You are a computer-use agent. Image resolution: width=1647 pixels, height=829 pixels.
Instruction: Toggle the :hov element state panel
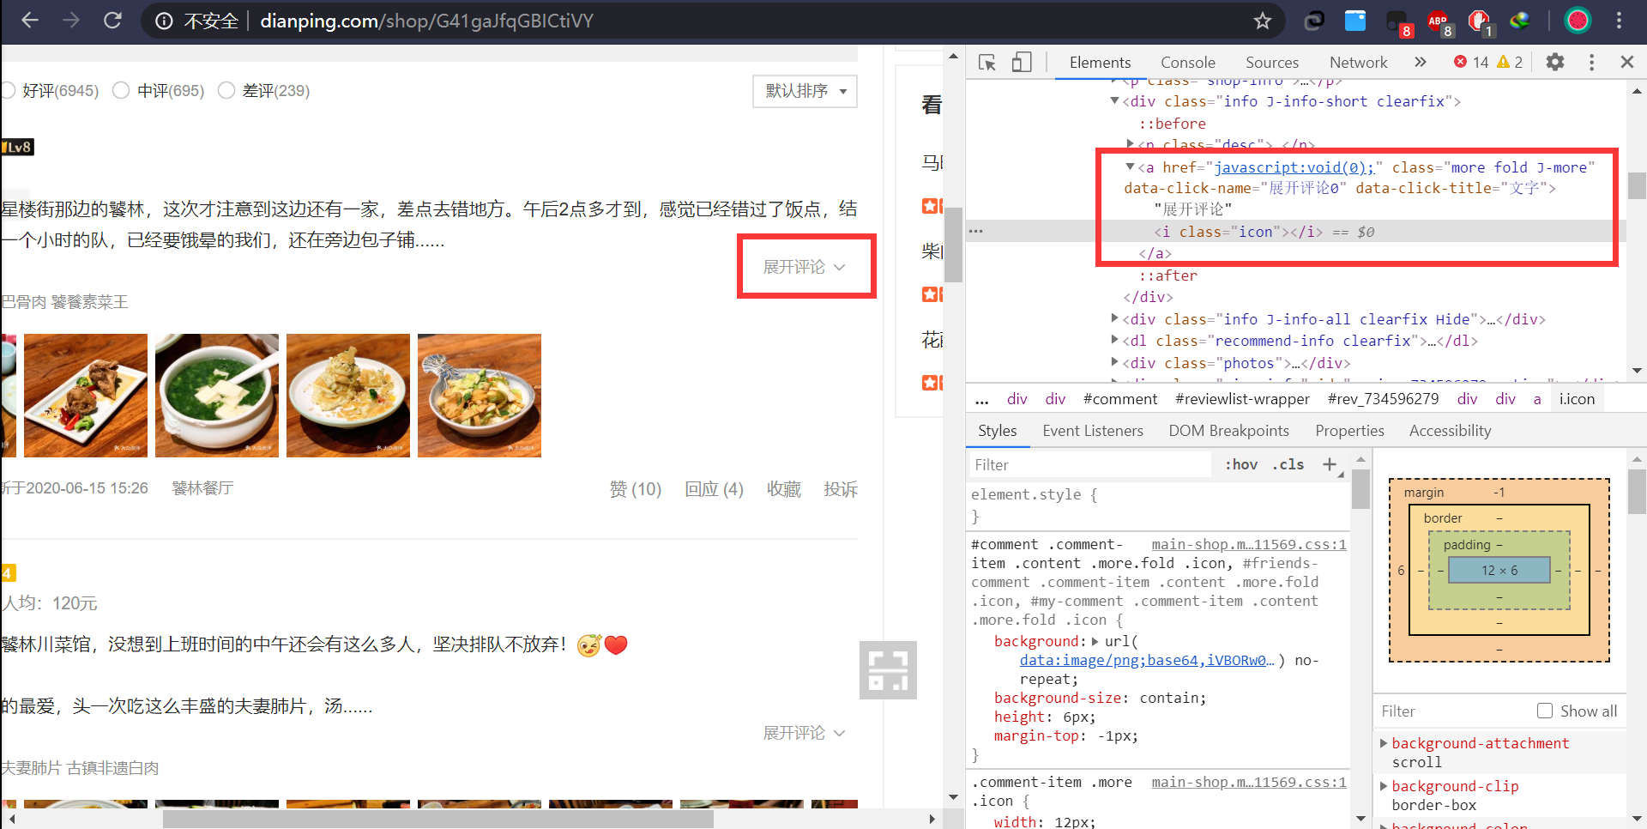[x=1241, y=464]
